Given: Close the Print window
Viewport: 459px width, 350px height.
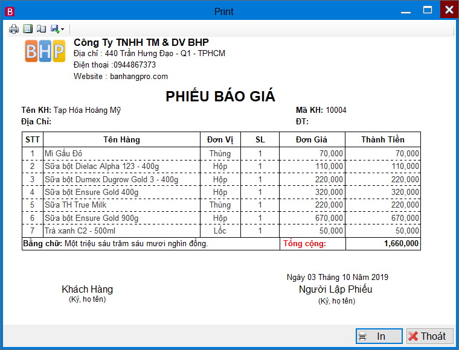Looking at the screenshot, I should [x=449, y=10].
